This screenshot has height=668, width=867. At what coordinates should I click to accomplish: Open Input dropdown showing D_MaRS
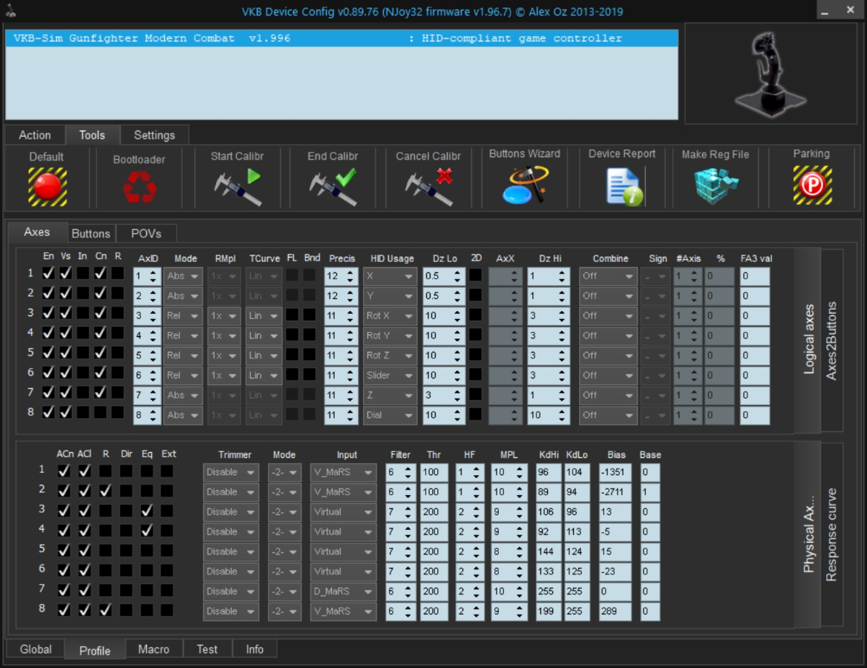[x=343, y=592]
